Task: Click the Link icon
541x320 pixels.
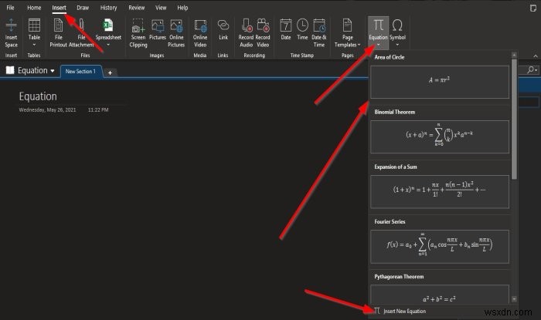Action: (223, 25)
